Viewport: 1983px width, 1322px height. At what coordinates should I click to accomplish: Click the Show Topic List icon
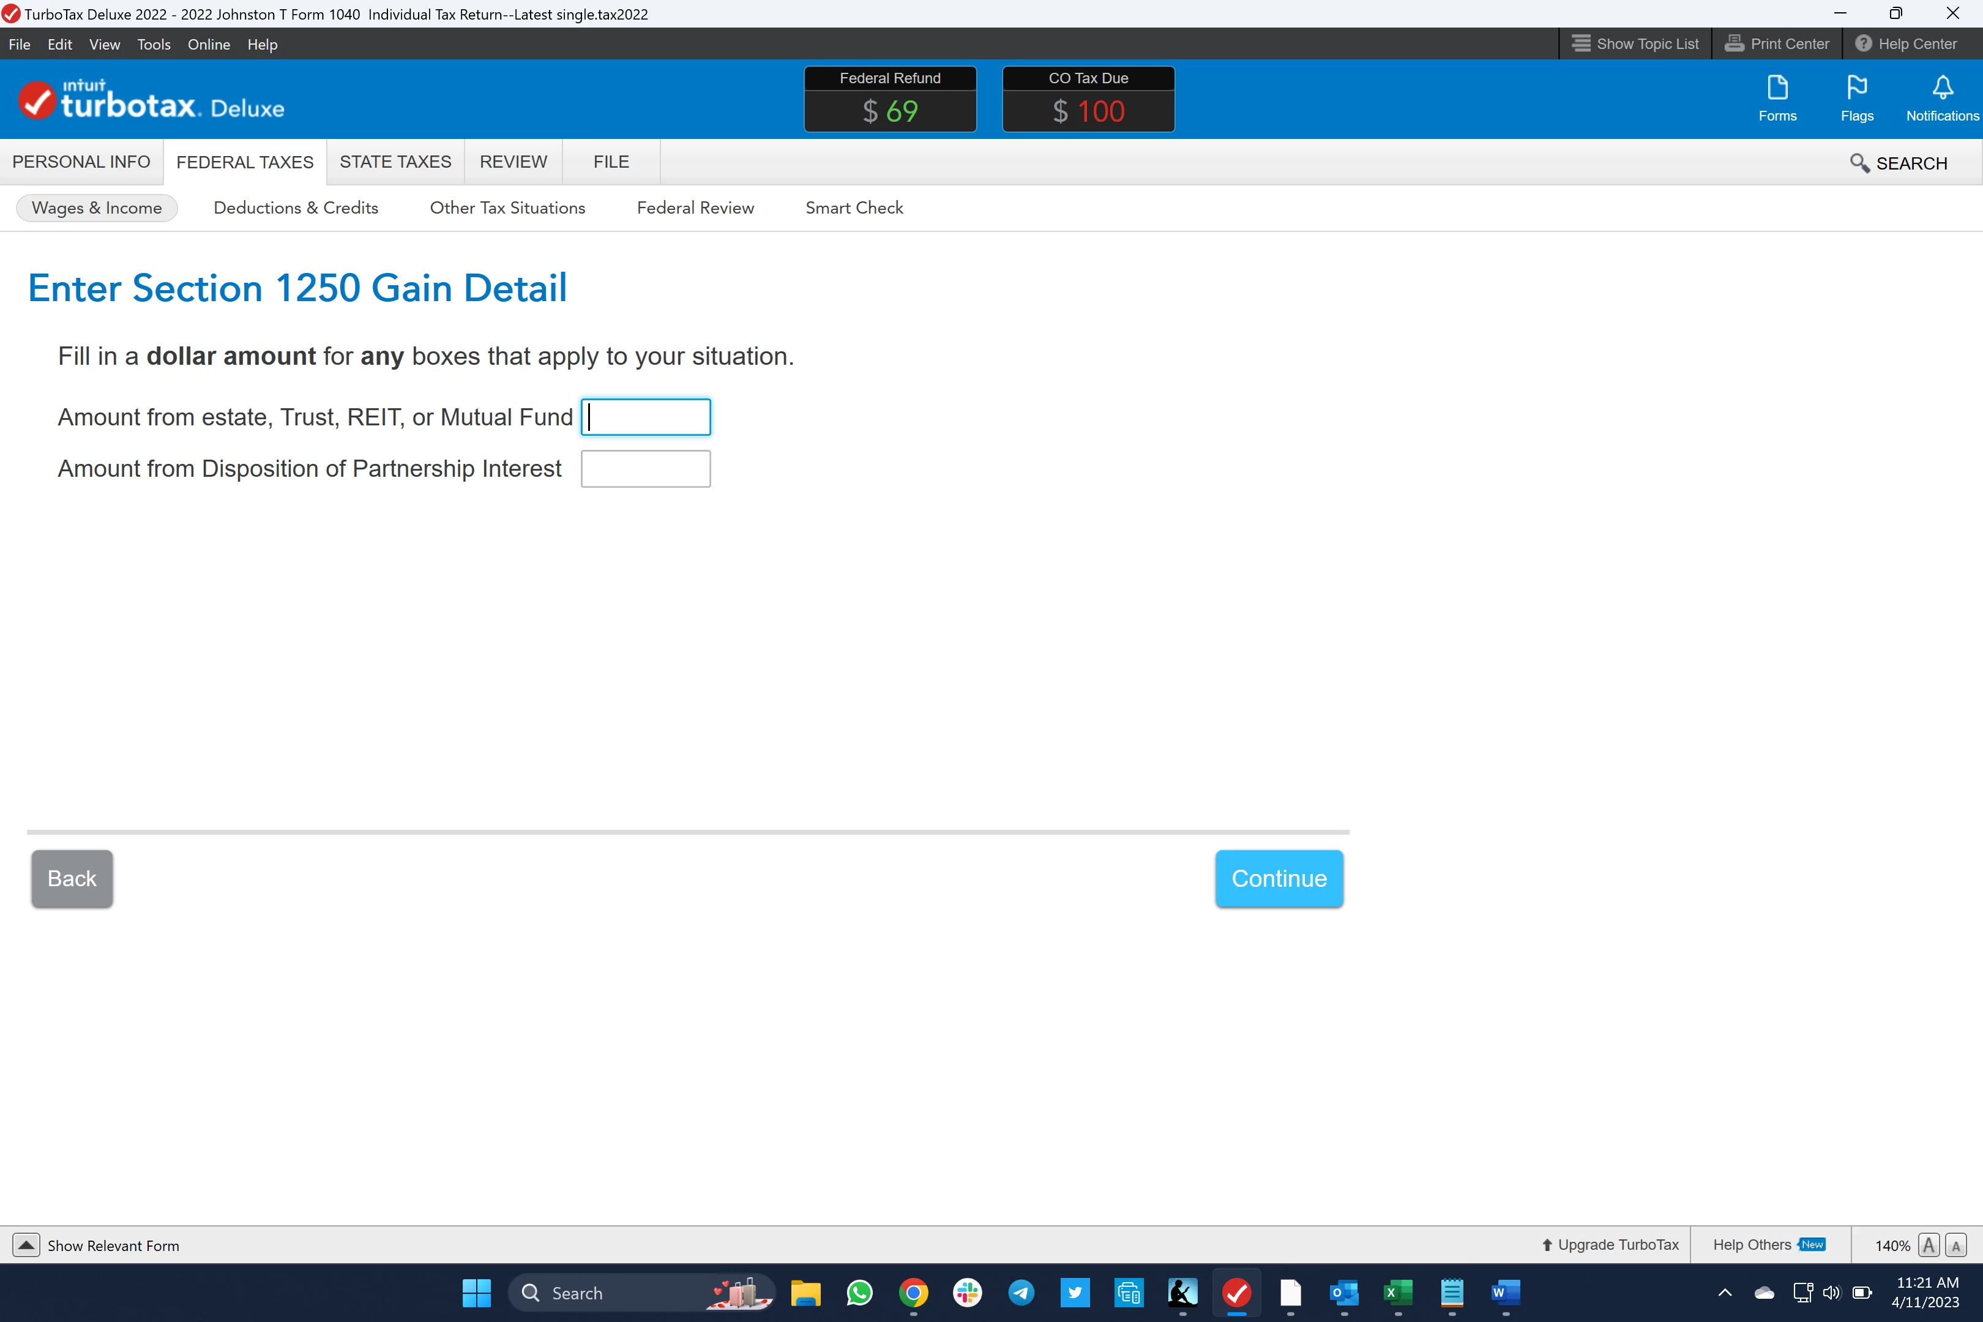pos(1581,44)
